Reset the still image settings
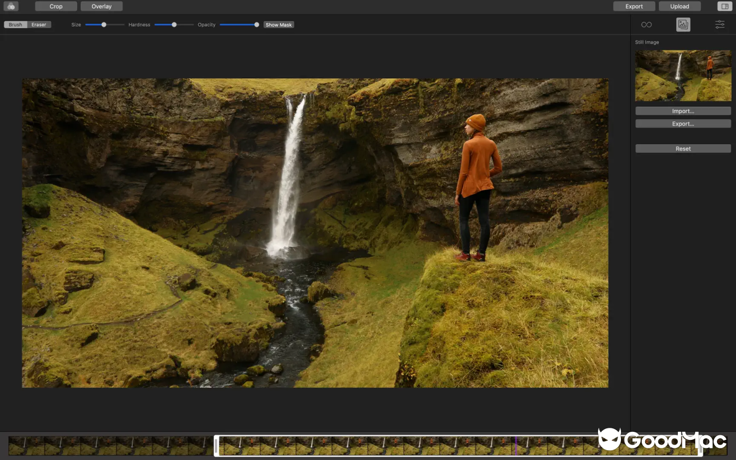The width and height of the screenshot is (736, 460). (x=683, y=148)
